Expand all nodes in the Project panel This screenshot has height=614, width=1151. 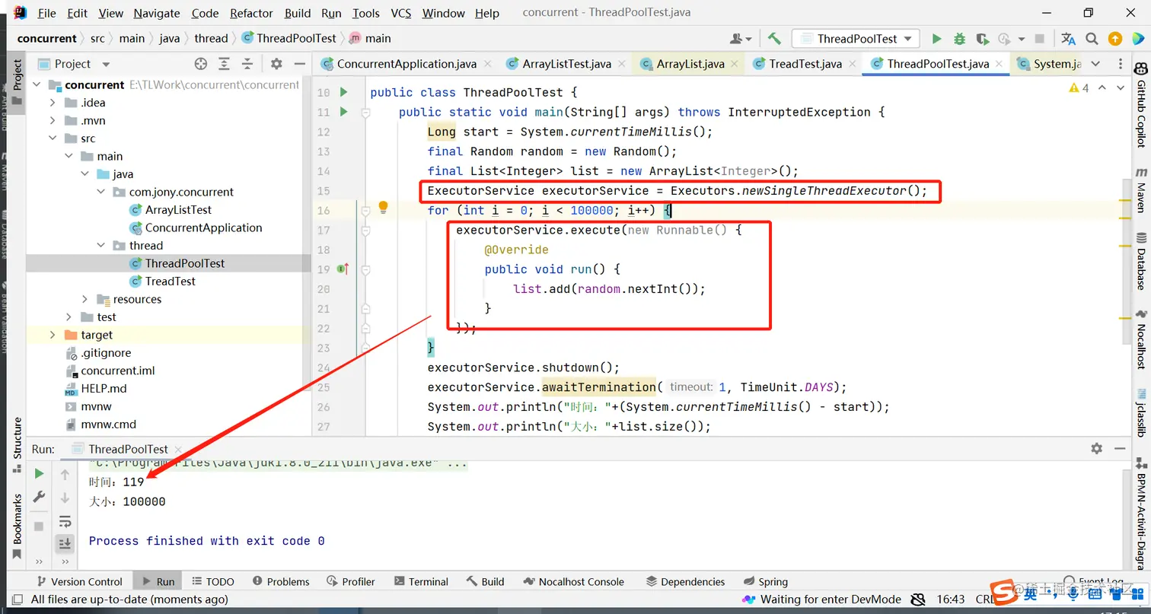pos(224,64)
